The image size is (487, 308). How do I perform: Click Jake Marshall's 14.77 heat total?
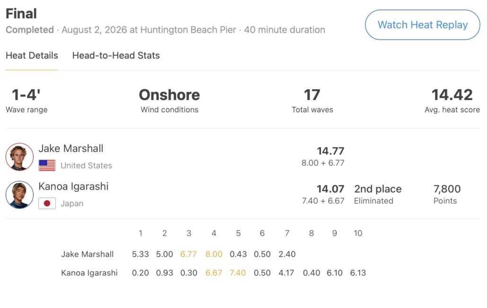click(x=330, y=151)
